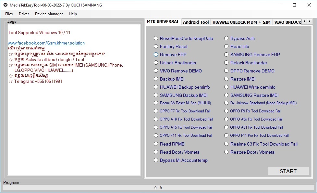The image size is (317, 193).
Task: Click the Telagram: +85510611991 line
Action: pyautogui.click(x=38, y=82)
